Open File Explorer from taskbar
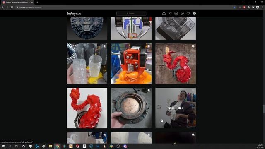The image size is (265, 149). [x=51, y=146]
